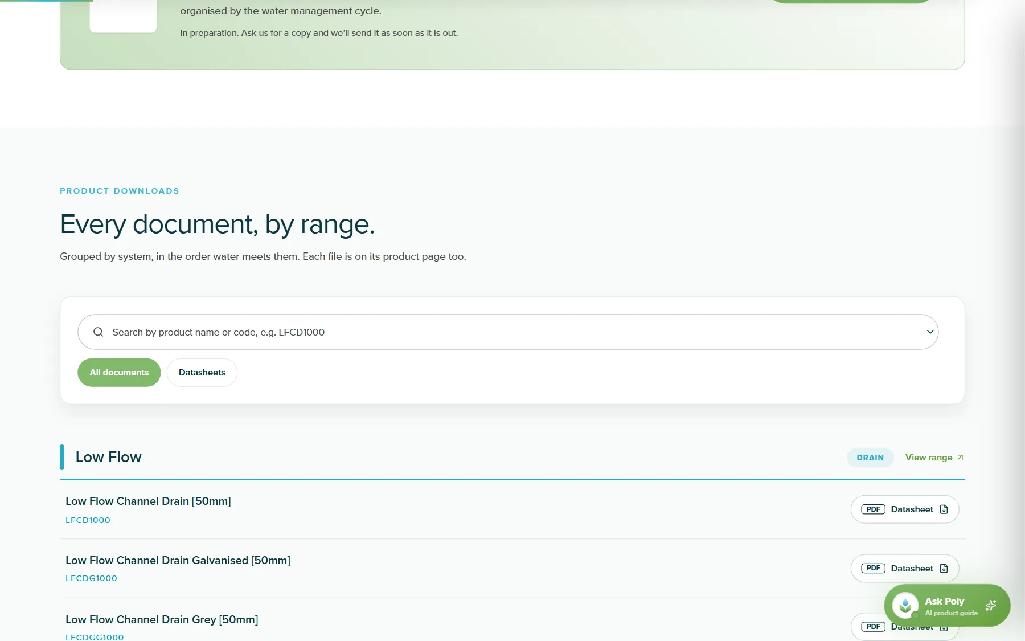Screen dimensions: 1025x641
Task: Click download icon on LFCD1000 datasheet button
Action: (944, 509)
